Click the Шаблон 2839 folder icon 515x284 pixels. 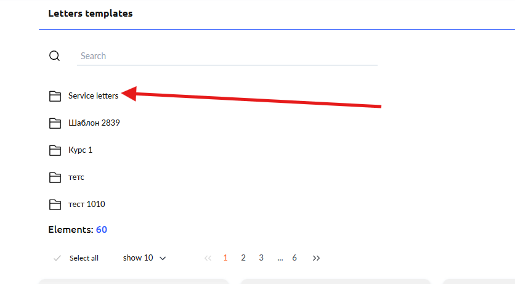coord(55,123)
